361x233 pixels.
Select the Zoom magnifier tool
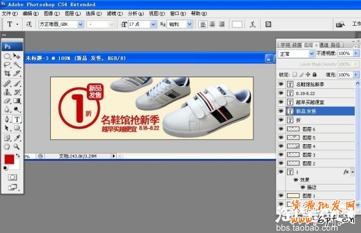pyautogui.click(x=17, y=147)
